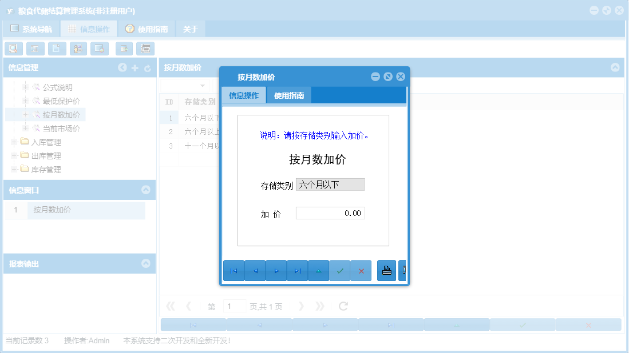The width and height of the screenshot is (629, 353).
Task: Cancel with the red X button
Action: [x=361, y=270]
